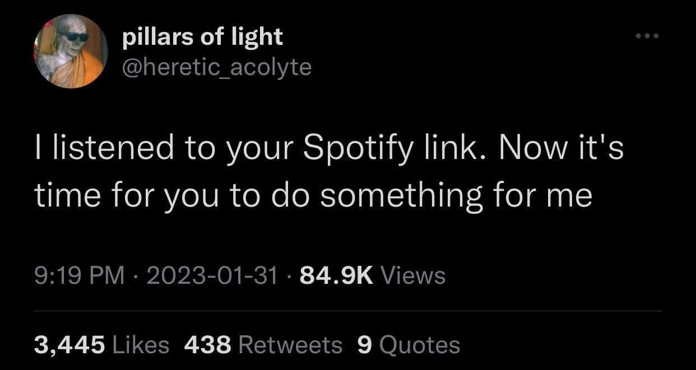Click the 438 retweets number

pyautogui.click(x=207, y=345)
